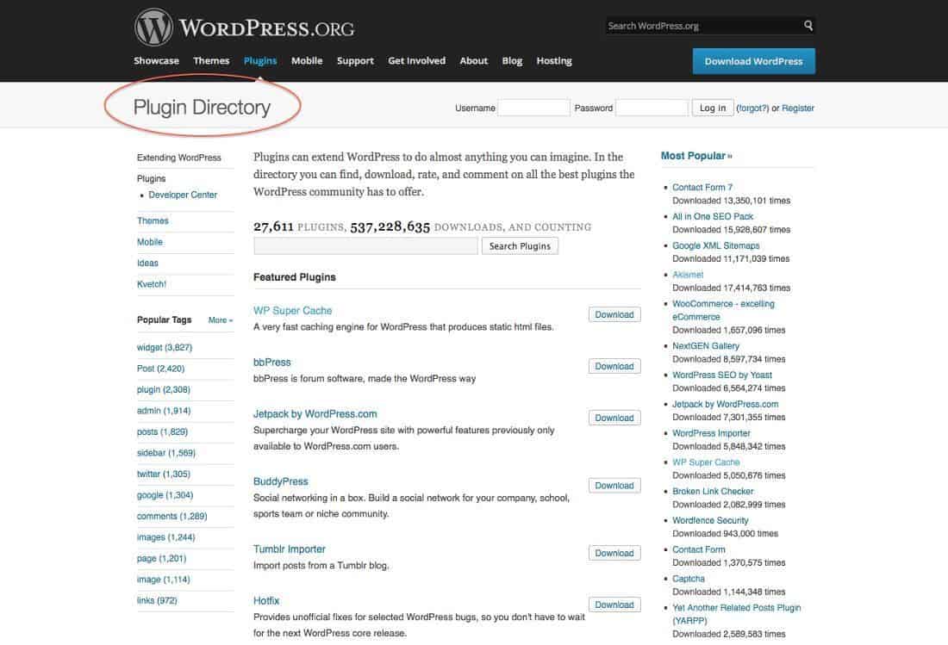Open the NextGEN Gallery link
The width and height of the screenshot is (948, 645).
(x=706, y=345)
